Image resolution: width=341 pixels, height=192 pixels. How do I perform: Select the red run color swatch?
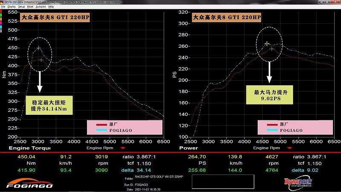[1, 12]
